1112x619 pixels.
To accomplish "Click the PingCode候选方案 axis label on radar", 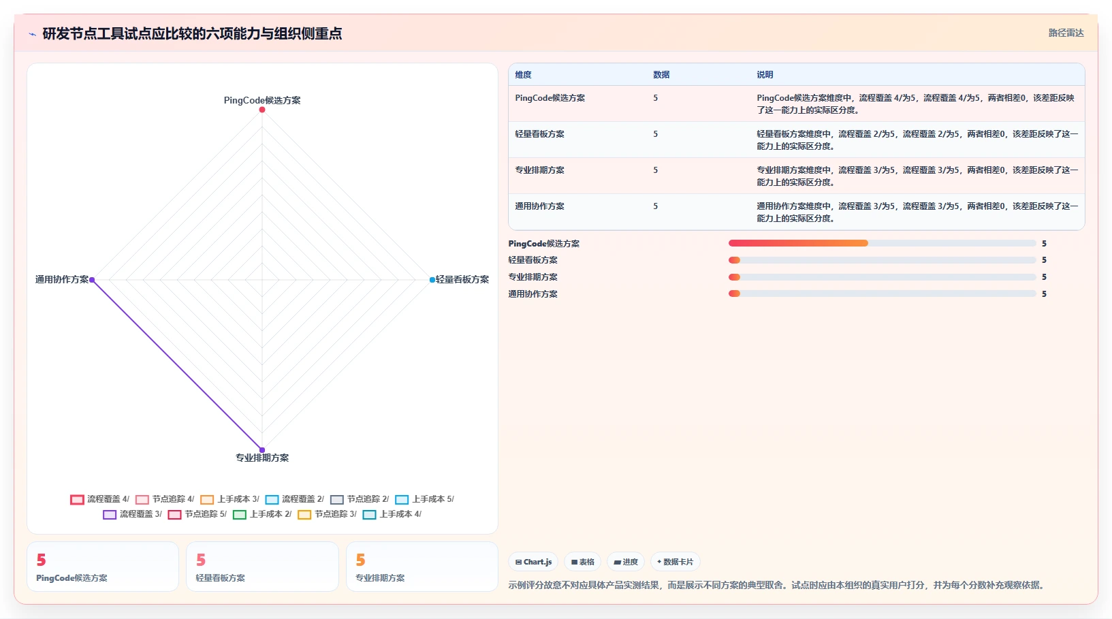I will pyautogui.click(x=262, y=100).
